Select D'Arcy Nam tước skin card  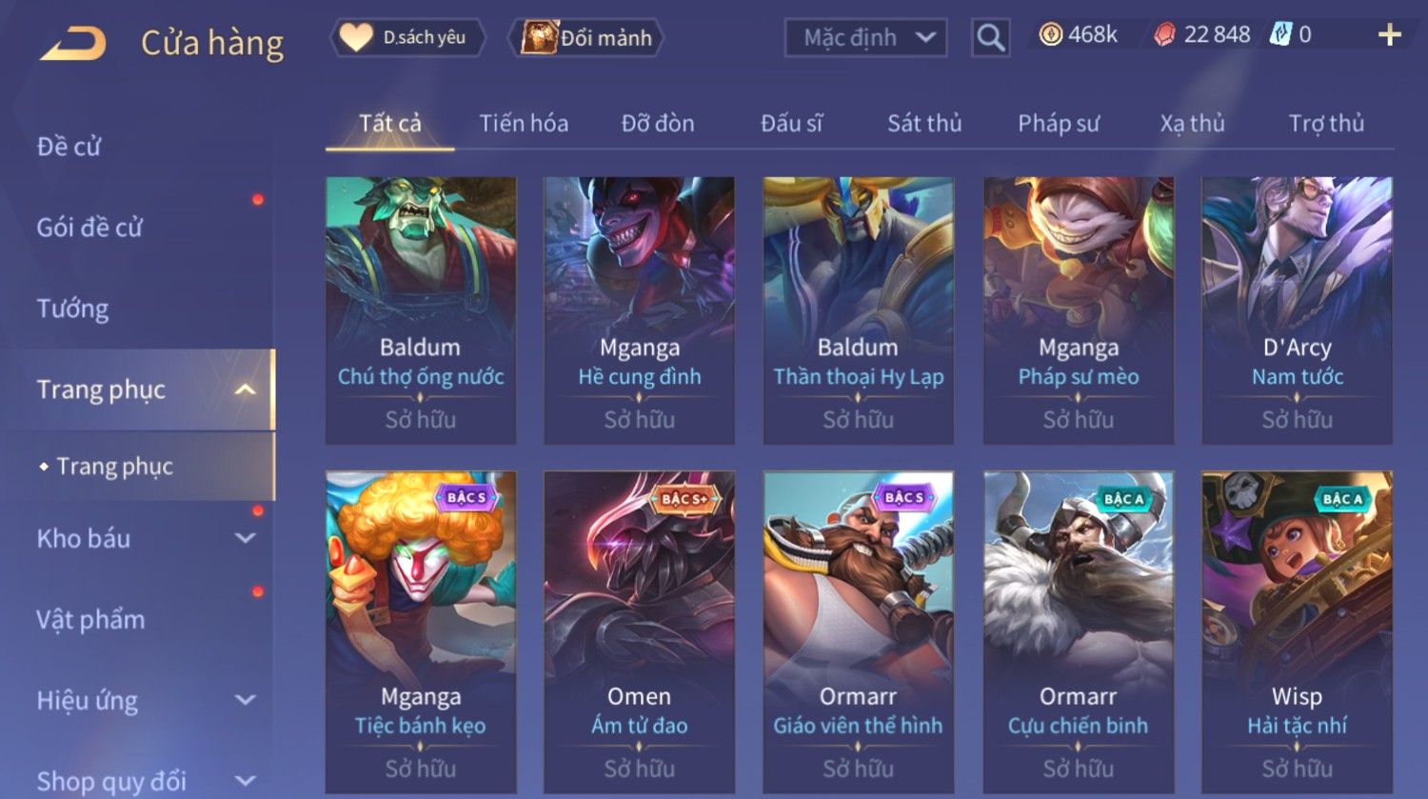(x=1297, y=310)
